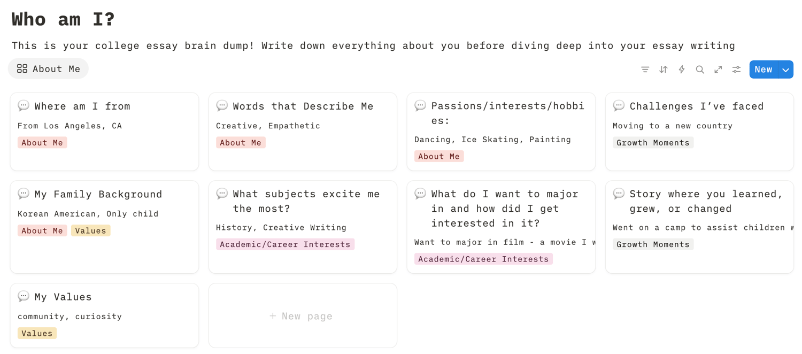Screen dimensions: 802x354
Task: Open the filter icon in toolbar
Action: coord(645,70)
